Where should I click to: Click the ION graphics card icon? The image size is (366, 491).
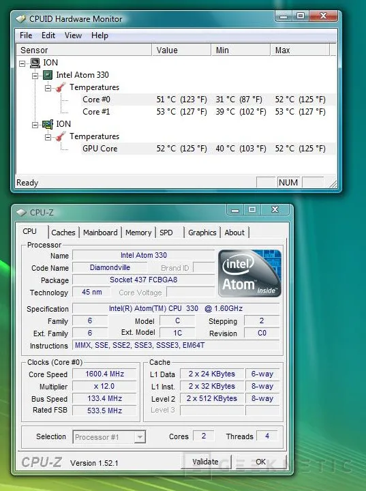pos(48,124)
